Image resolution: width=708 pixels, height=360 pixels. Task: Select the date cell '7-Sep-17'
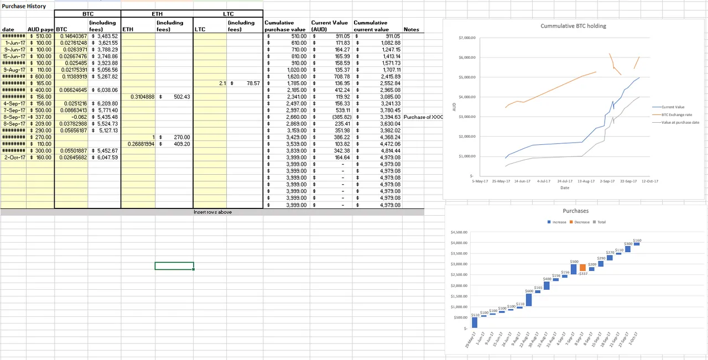(14, 110)
